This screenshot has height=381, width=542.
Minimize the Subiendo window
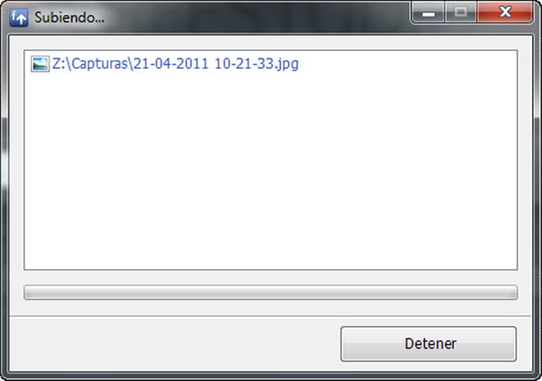tap(428, 13)
